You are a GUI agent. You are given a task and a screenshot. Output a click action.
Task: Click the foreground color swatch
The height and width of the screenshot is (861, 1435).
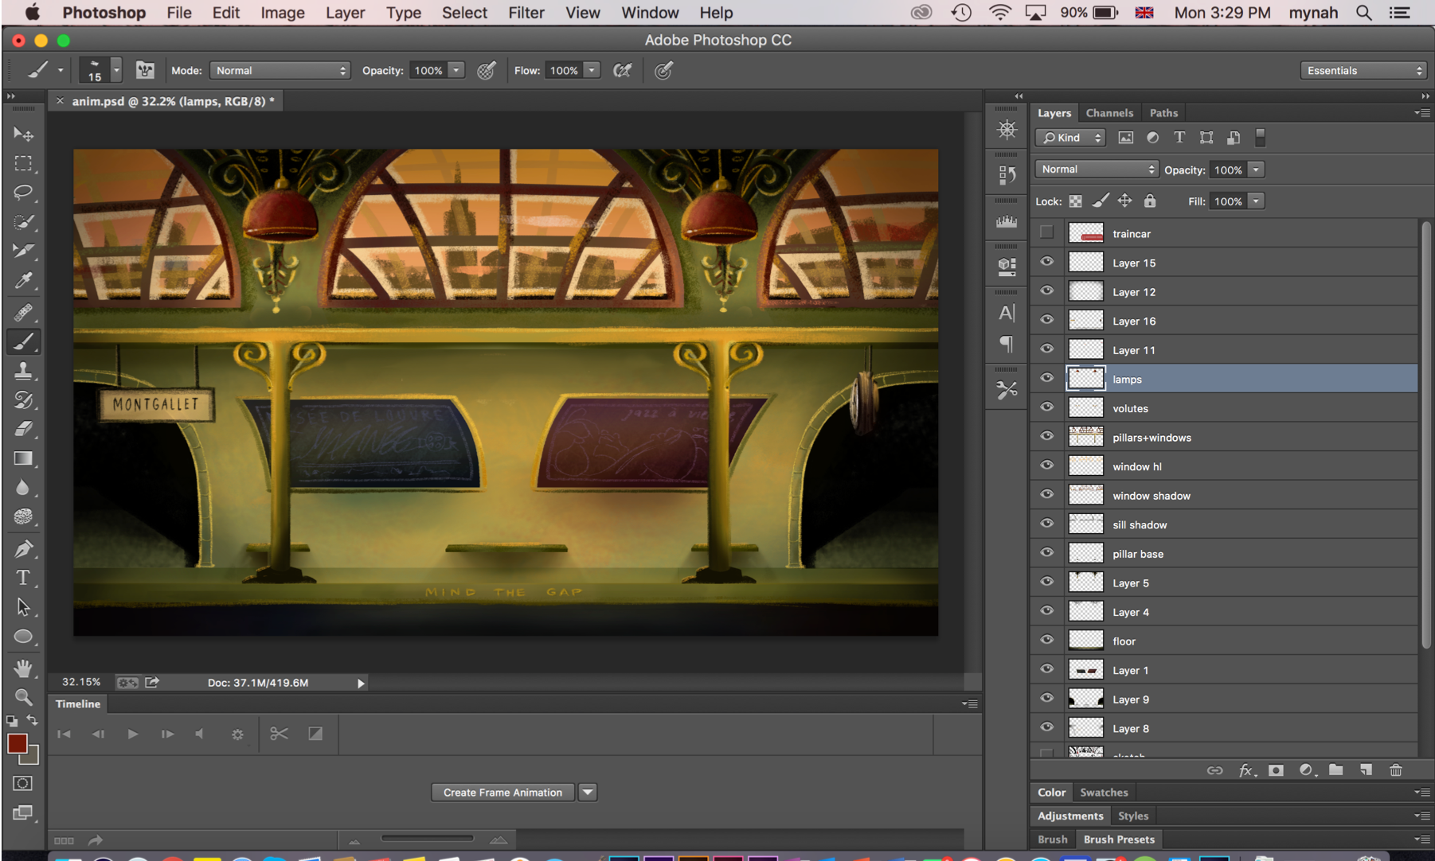(17, 743)
